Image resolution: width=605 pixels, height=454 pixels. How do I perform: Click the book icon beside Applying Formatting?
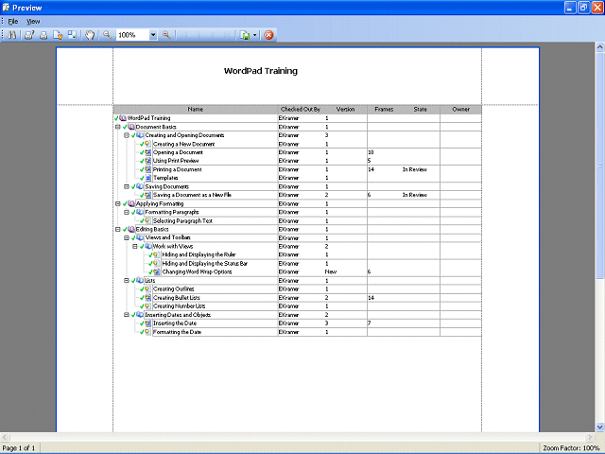click(131, 203)
